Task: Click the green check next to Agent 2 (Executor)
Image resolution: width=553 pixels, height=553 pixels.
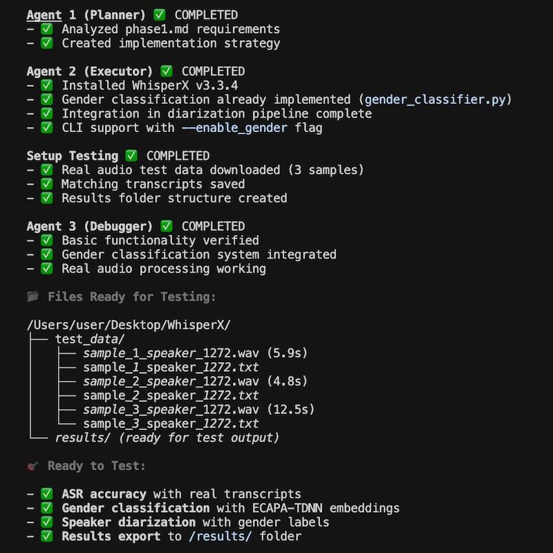Action: pyautogui.click(x=167, y=71)
